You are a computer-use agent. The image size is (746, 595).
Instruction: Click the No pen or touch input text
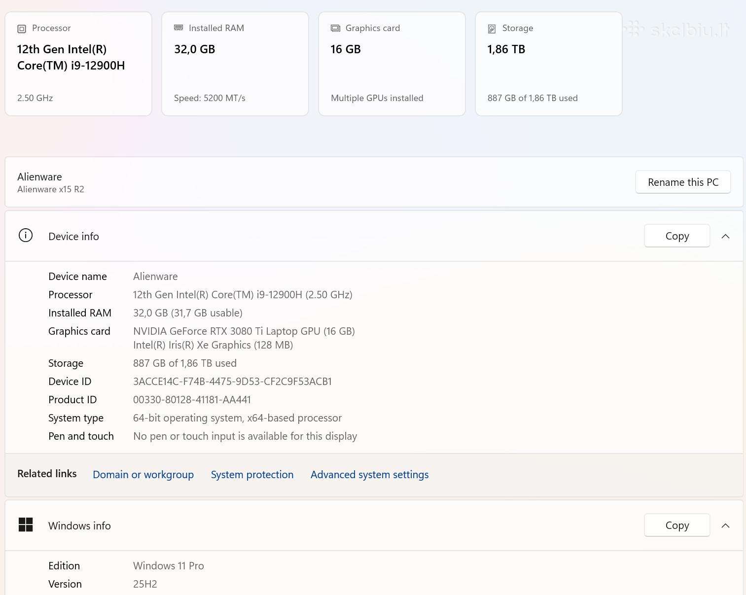(245, 436)
